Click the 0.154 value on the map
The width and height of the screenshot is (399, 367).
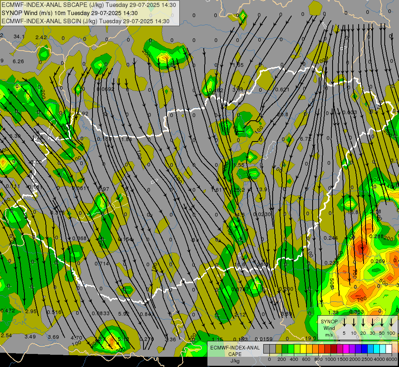(x=125, y=239)
